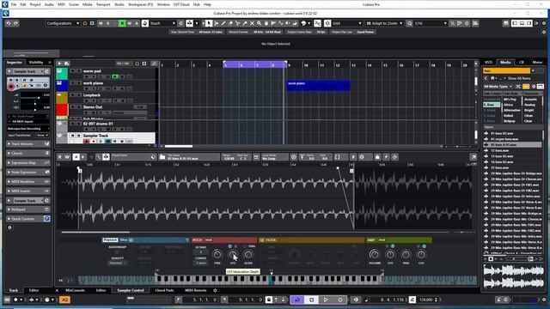This screenshot has height=309, width=550.
Task: Toggle record enable on Sampler Track
Action: pos(86,141)
